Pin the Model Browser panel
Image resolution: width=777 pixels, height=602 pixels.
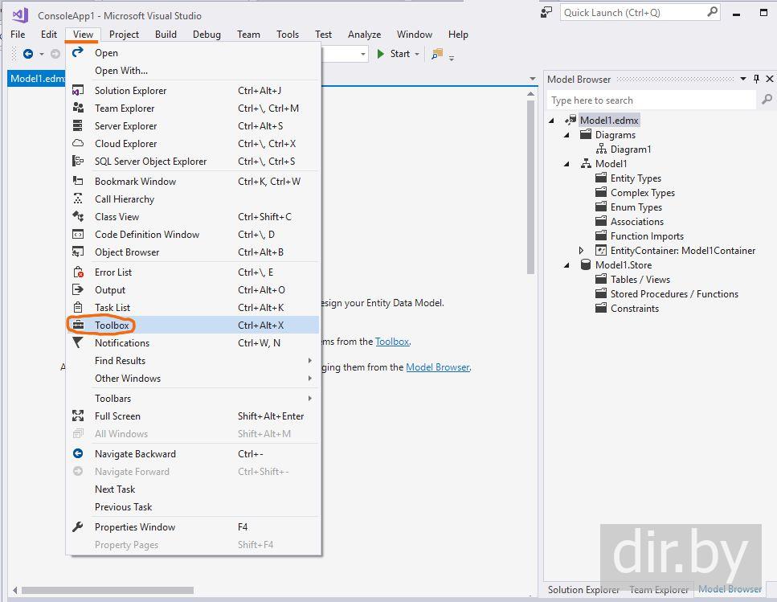tap(756, 79)
